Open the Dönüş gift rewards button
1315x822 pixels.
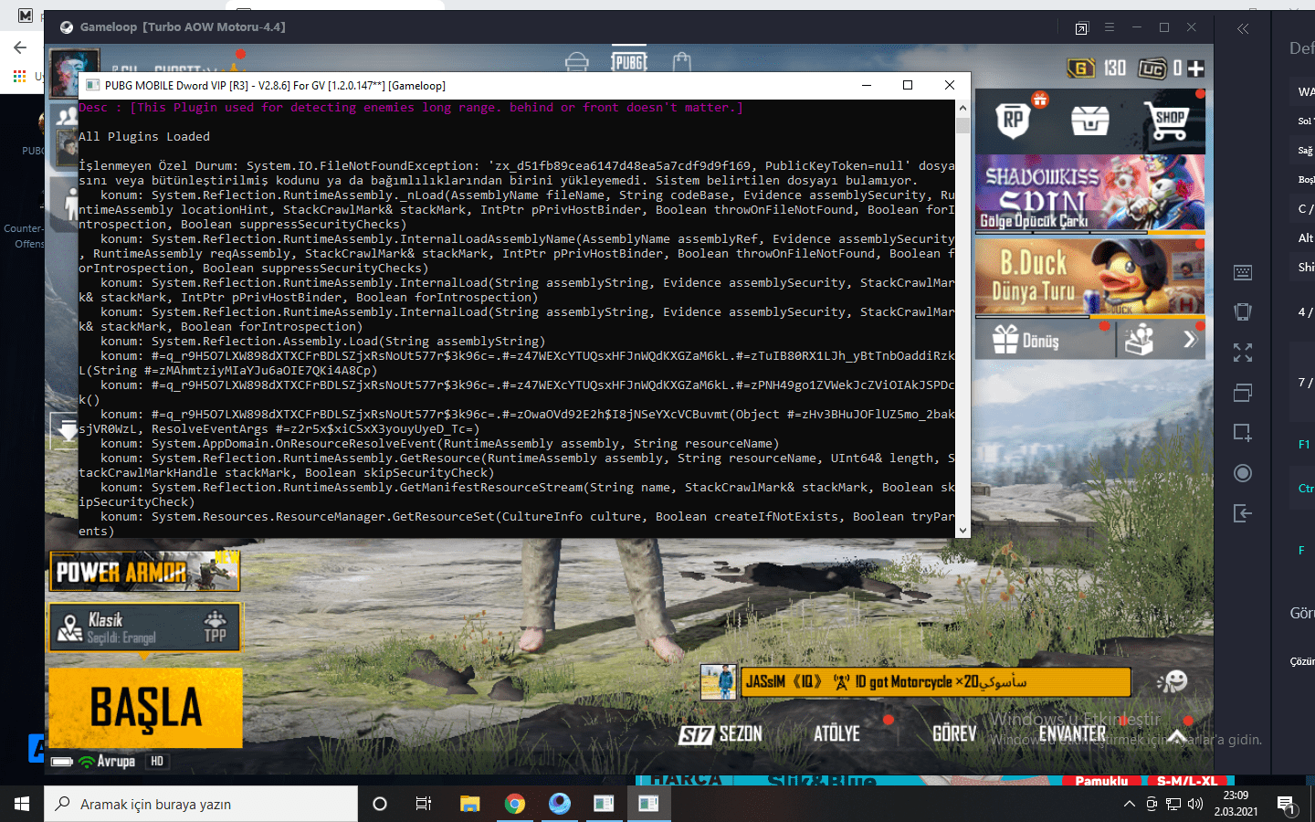[x=1026, y=340]
